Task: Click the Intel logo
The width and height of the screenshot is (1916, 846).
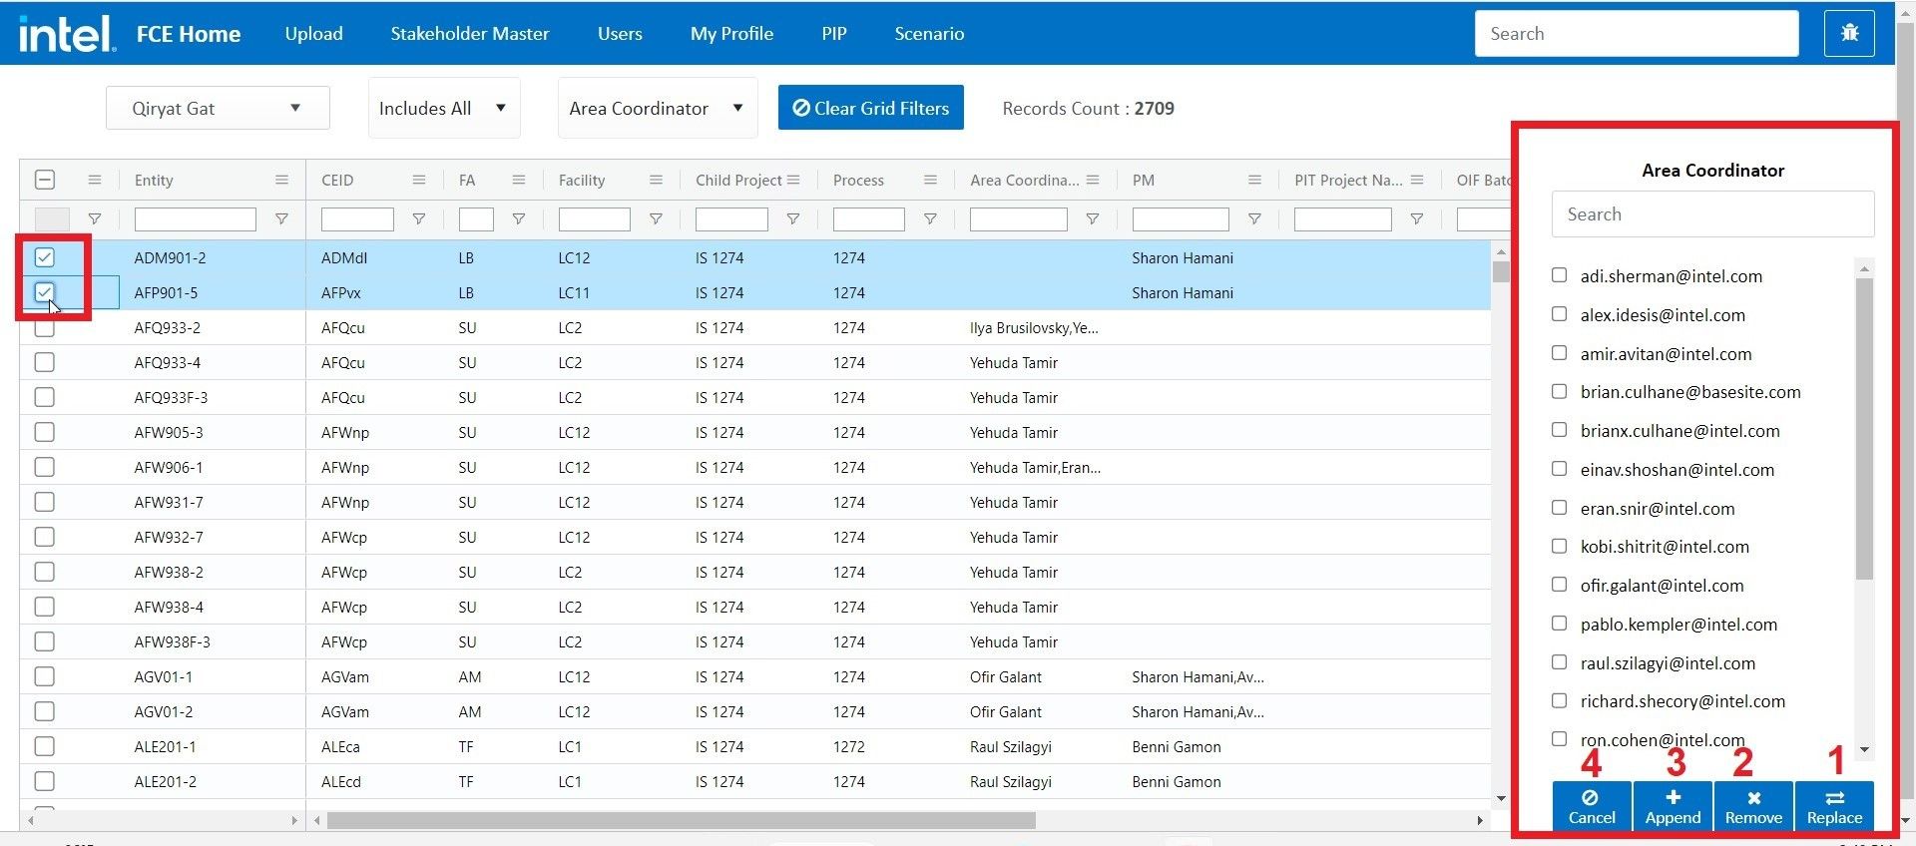Action: (x=66, y=33)
